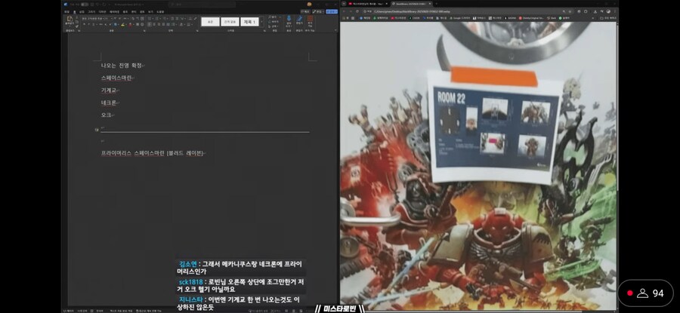Open the 모든 북마크 folder

tap(607, 18)
